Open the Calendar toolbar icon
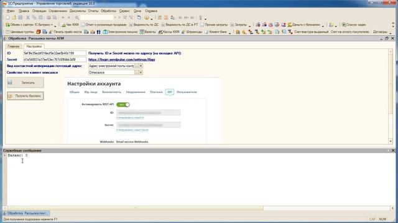Viewport: 398px width, 223px height. click(166, 18)
